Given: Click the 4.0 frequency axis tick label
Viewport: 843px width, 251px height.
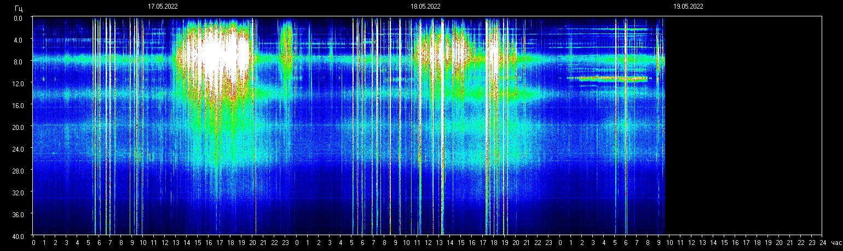Looking at the screenshot, I should coord(19,40).
